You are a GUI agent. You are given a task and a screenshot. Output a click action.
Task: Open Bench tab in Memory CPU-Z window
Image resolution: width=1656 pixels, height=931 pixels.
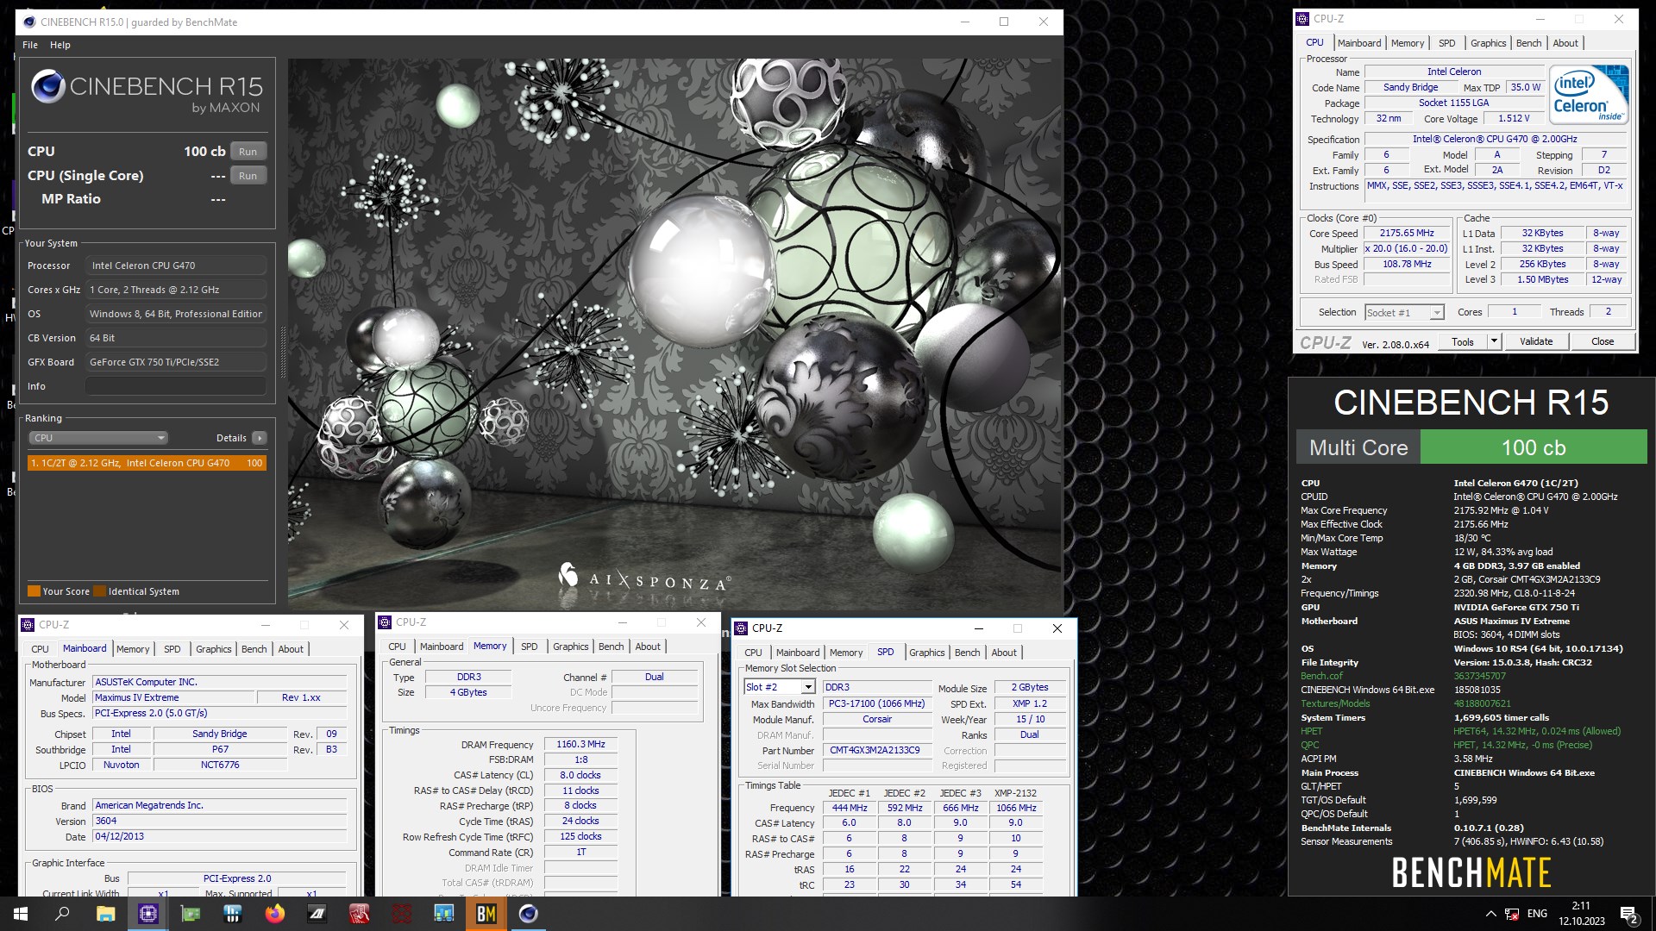[x=612, y=647]
